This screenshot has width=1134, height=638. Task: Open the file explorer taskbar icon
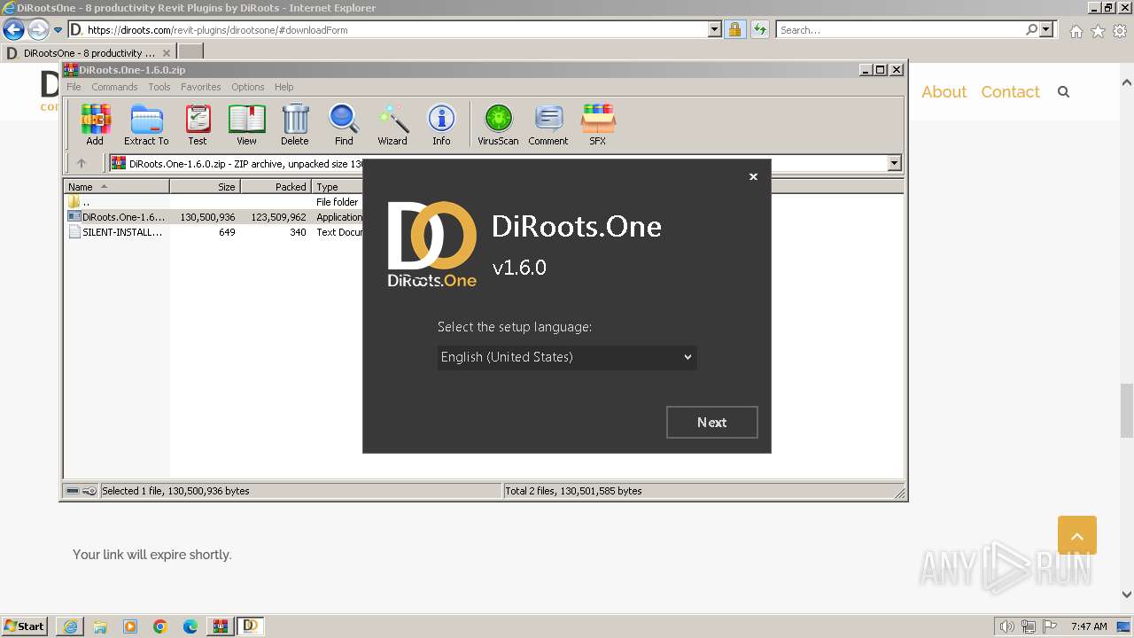[x=100, y=626]
